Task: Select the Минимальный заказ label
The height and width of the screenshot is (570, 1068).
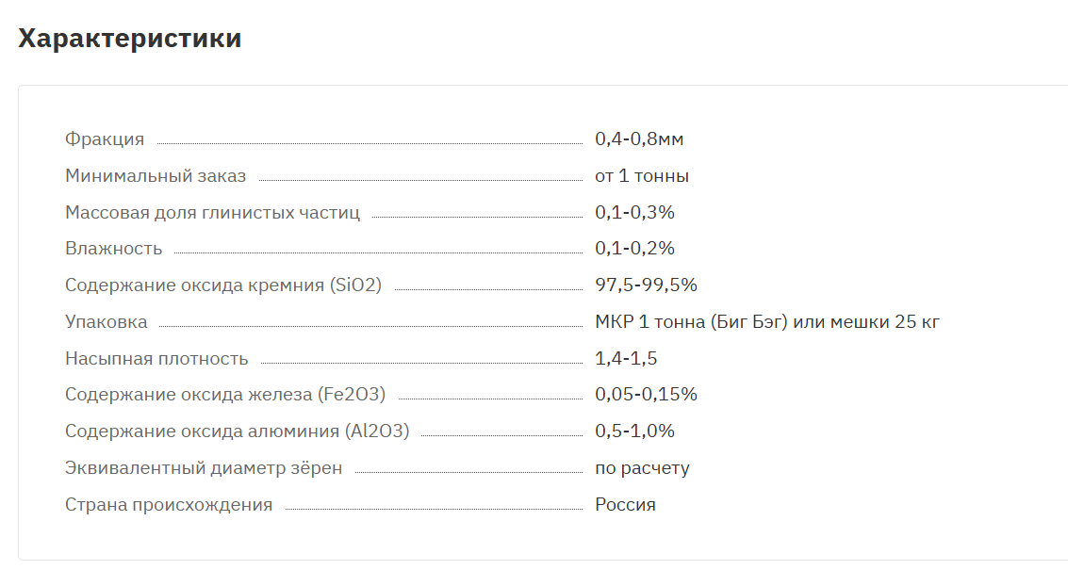Action: (x=156, y=175)
